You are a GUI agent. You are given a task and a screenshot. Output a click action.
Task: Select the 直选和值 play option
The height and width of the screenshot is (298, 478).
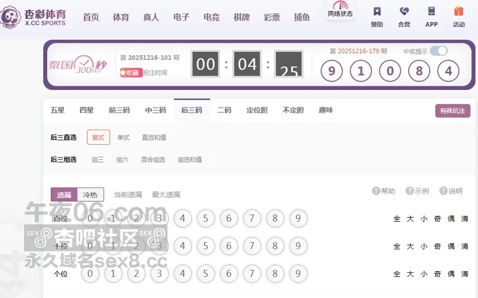coord(154,137)
